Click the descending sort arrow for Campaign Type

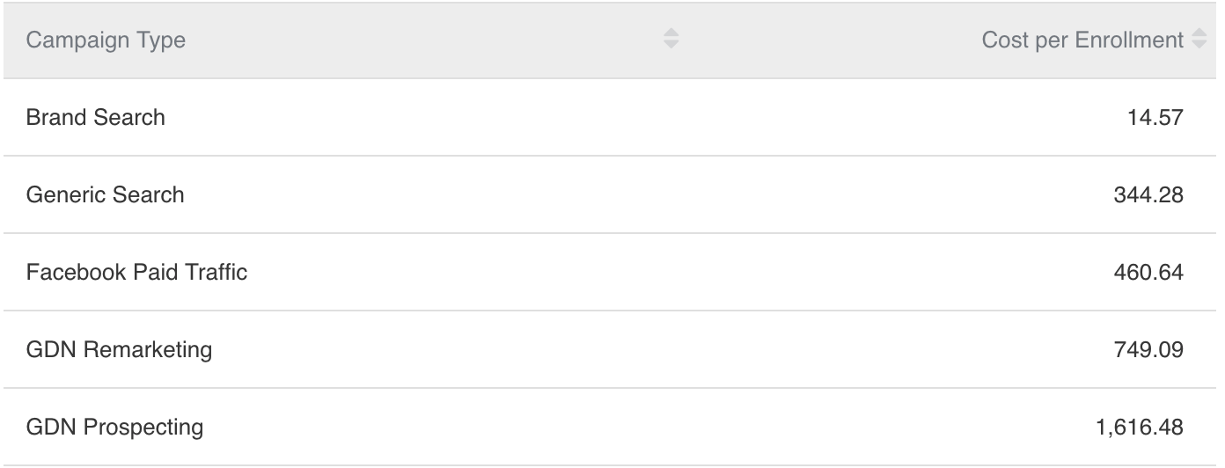[671, 45]
